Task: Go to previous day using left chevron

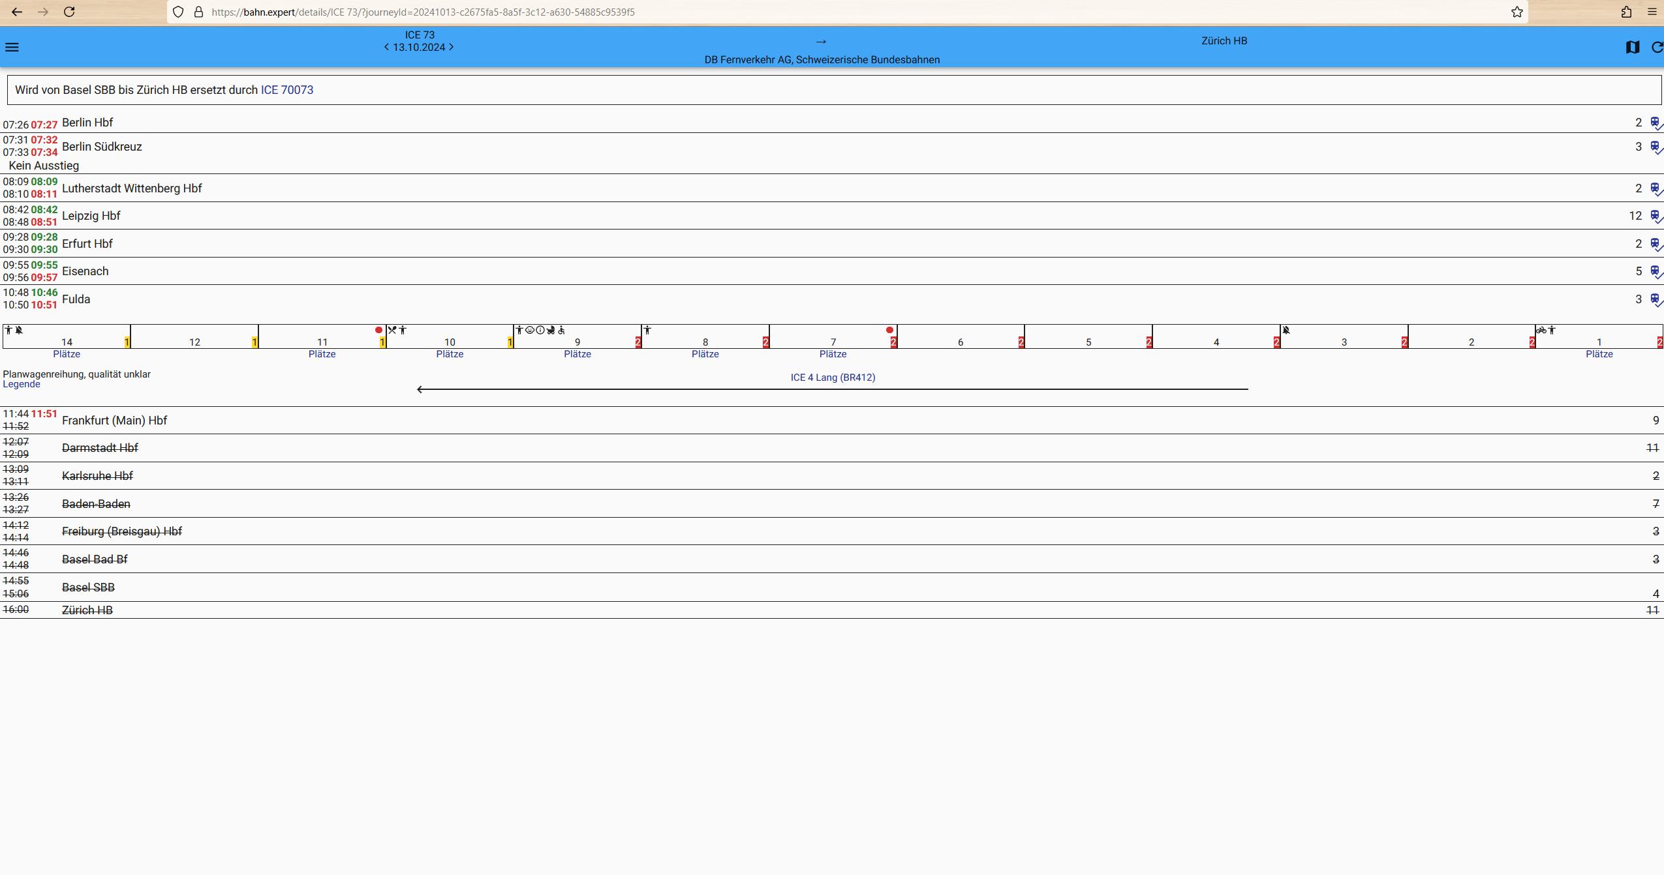Action: (x=387, y=47)
